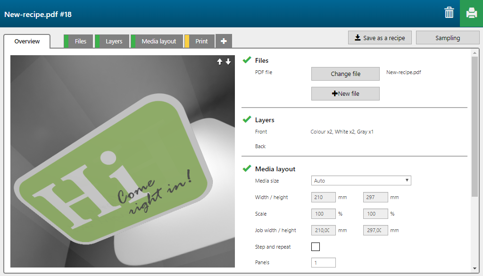Click the green checkmark next to Media layout
483x276 pixels.
(247, 168)
